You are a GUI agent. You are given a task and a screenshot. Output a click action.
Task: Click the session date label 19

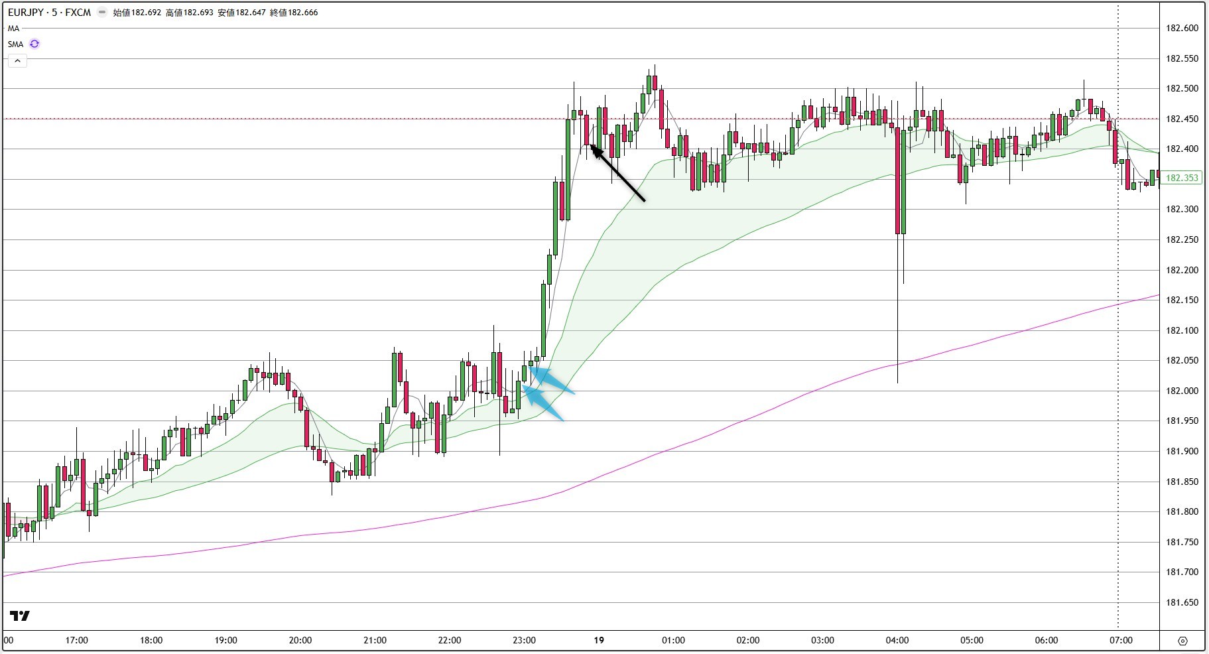598,640
